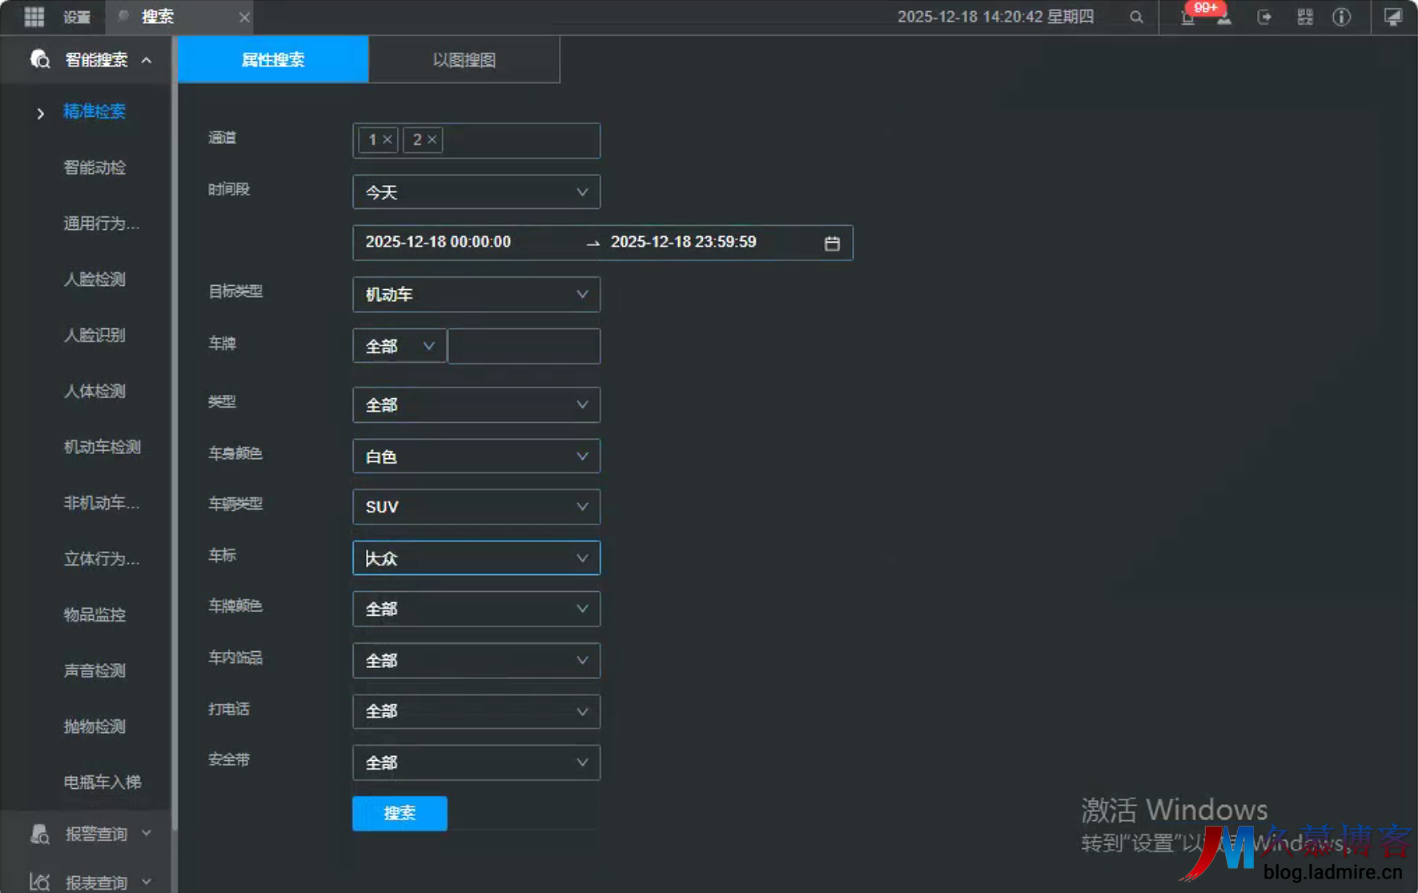Image resolution: width=1418 pixels, height=893 pixels.
Task: Expand the 报警查询 sidebar section
Action: click(x=96, y=834)
